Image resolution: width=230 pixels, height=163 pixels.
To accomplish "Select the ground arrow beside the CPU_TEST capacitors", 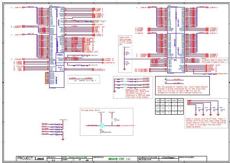I will tap(115, 91).
